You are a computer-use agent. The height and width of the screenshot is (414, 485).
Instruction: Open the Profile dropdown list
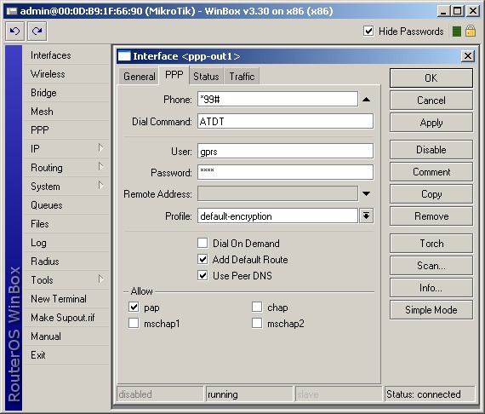(366, 216)
